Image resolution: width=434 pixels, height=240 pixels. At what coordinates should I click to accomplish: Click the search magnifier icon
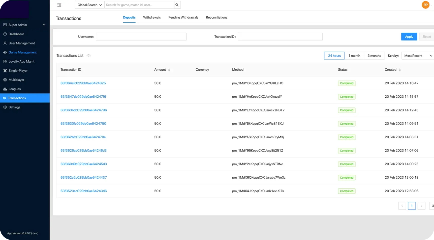(x=177, y=5)
